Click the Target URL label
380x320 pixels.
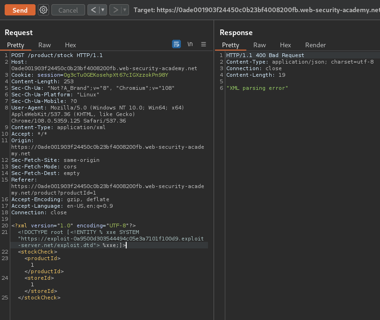pyautogui.click(x=257, y=10)
